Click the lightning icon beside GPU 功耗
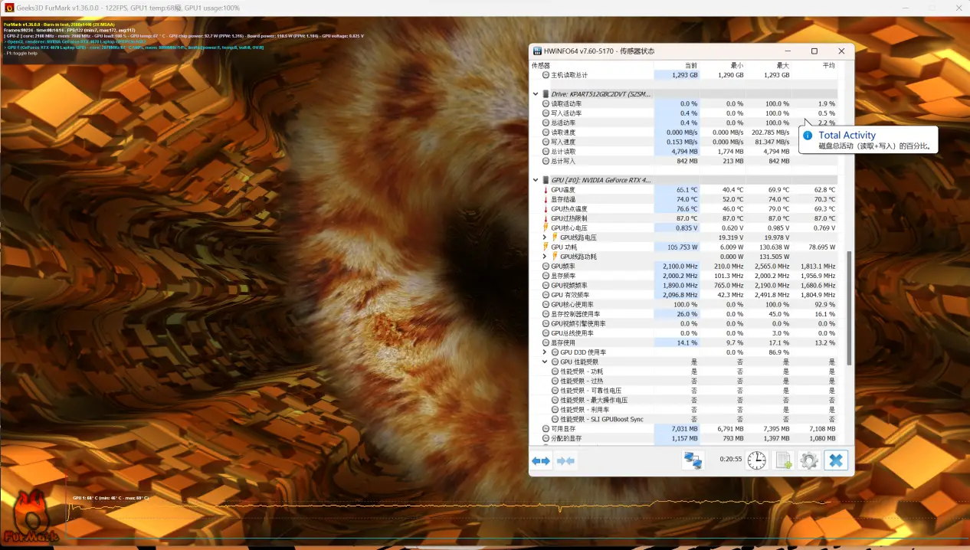The image size is (970, 550). click(x=546, y=247)
